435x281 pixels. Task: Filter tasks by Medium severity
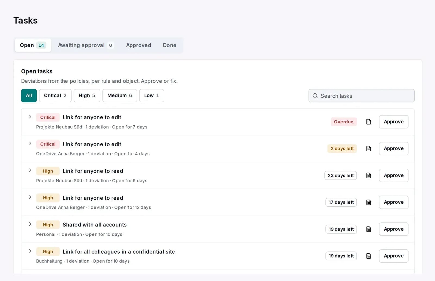(120, 95)
